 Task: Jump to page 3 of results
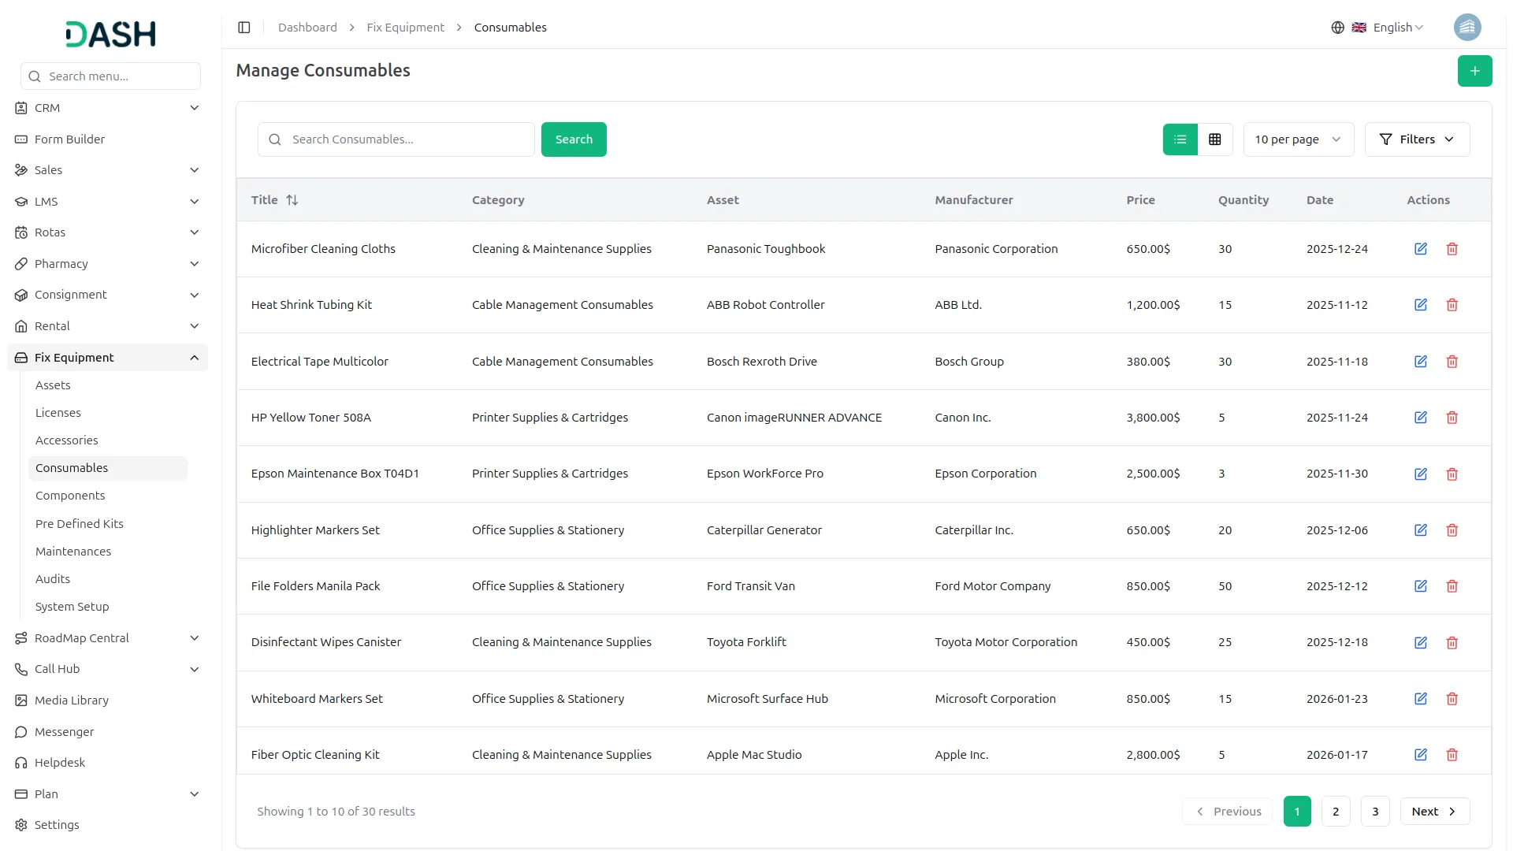[x=1375, y=812]
